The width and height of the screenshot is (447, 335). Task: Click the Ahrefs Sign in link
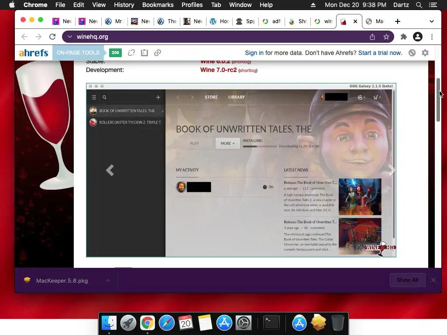tap(254, 53)
